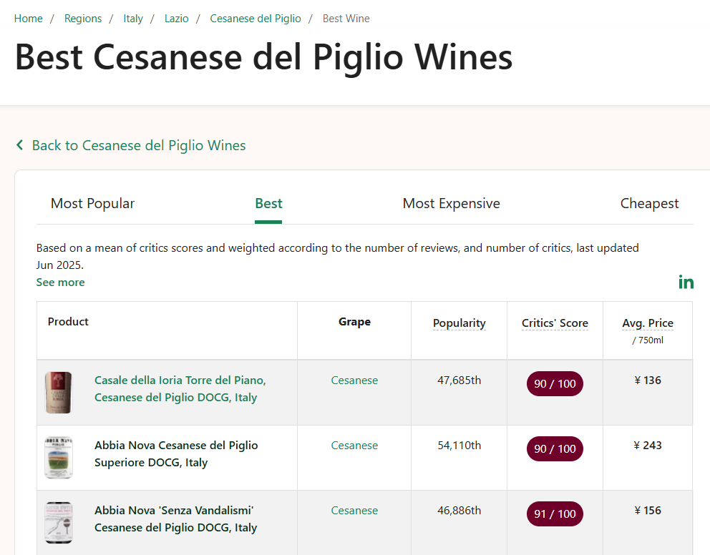710x555 pixels.
Task: Switch to the Cheapest tab
Action: [x=649, y=204]
